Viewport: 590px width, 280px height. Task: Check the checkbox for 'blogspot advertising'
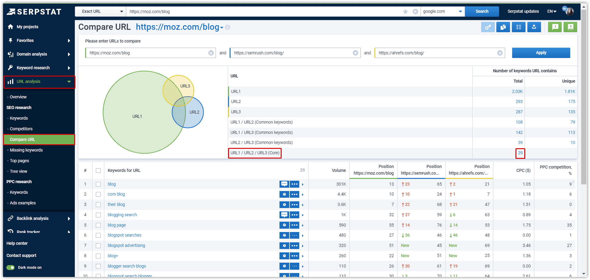pos(98,246)
